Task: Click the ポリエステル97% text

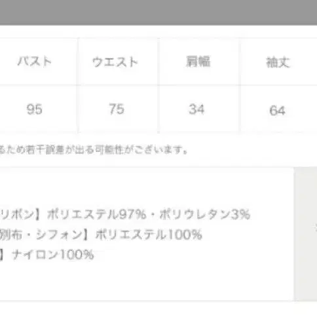Action: click(97, 214)
